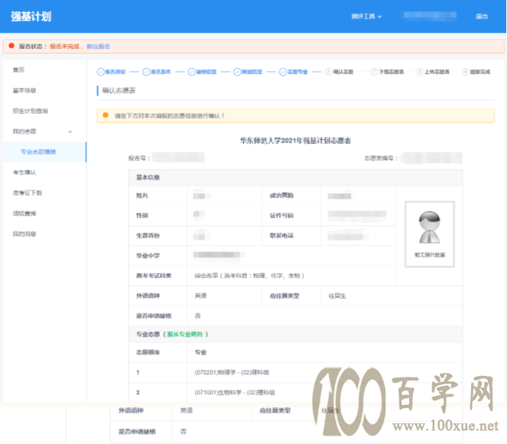Open 首页 in the sidebar
507x444 pixels.
[18, 70]
